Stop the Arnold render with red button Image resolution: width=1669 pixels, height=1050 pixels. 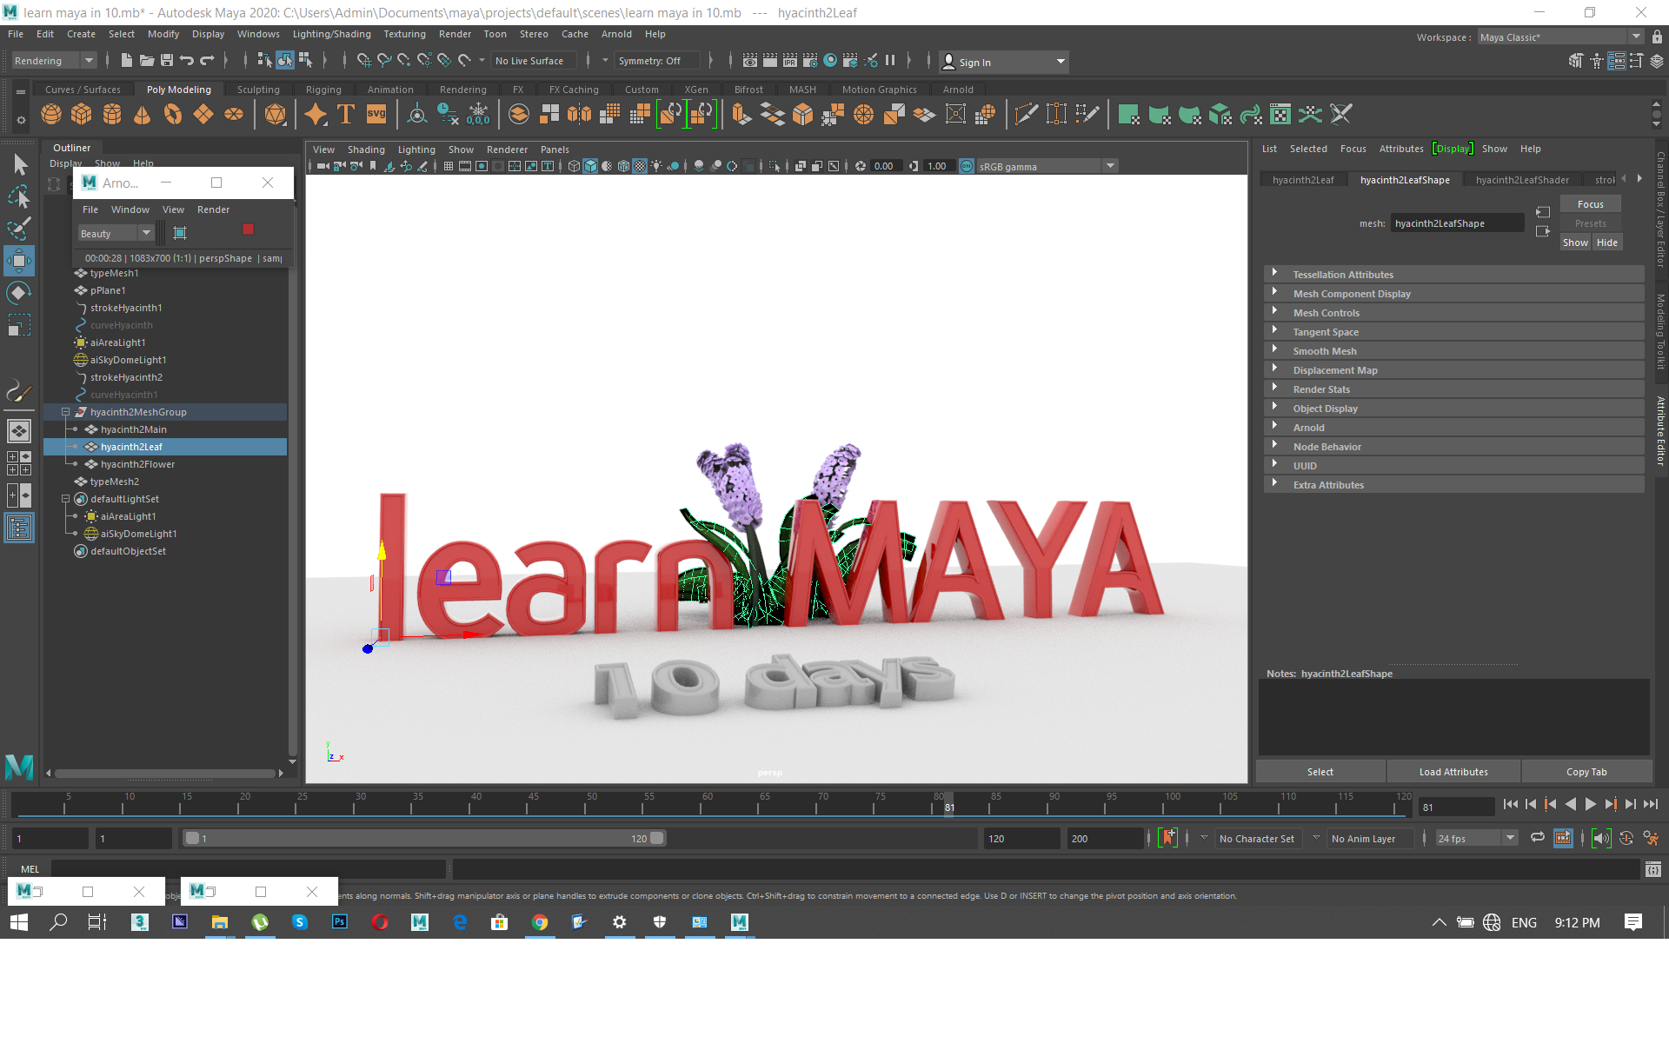[x=248, y=229]
